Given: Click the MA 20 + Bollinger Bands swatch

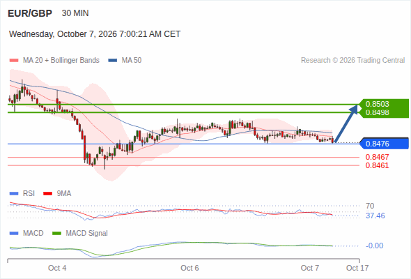Looking at the screenshot, I should point(14,61).
